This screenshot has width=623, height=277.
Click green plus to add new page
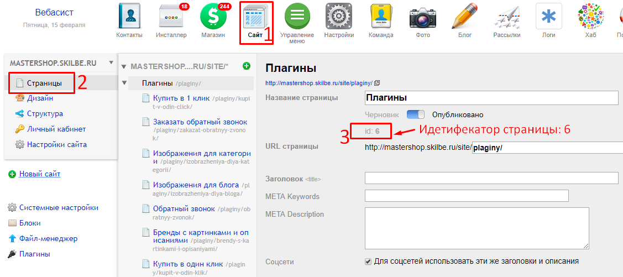click(247, 66)
